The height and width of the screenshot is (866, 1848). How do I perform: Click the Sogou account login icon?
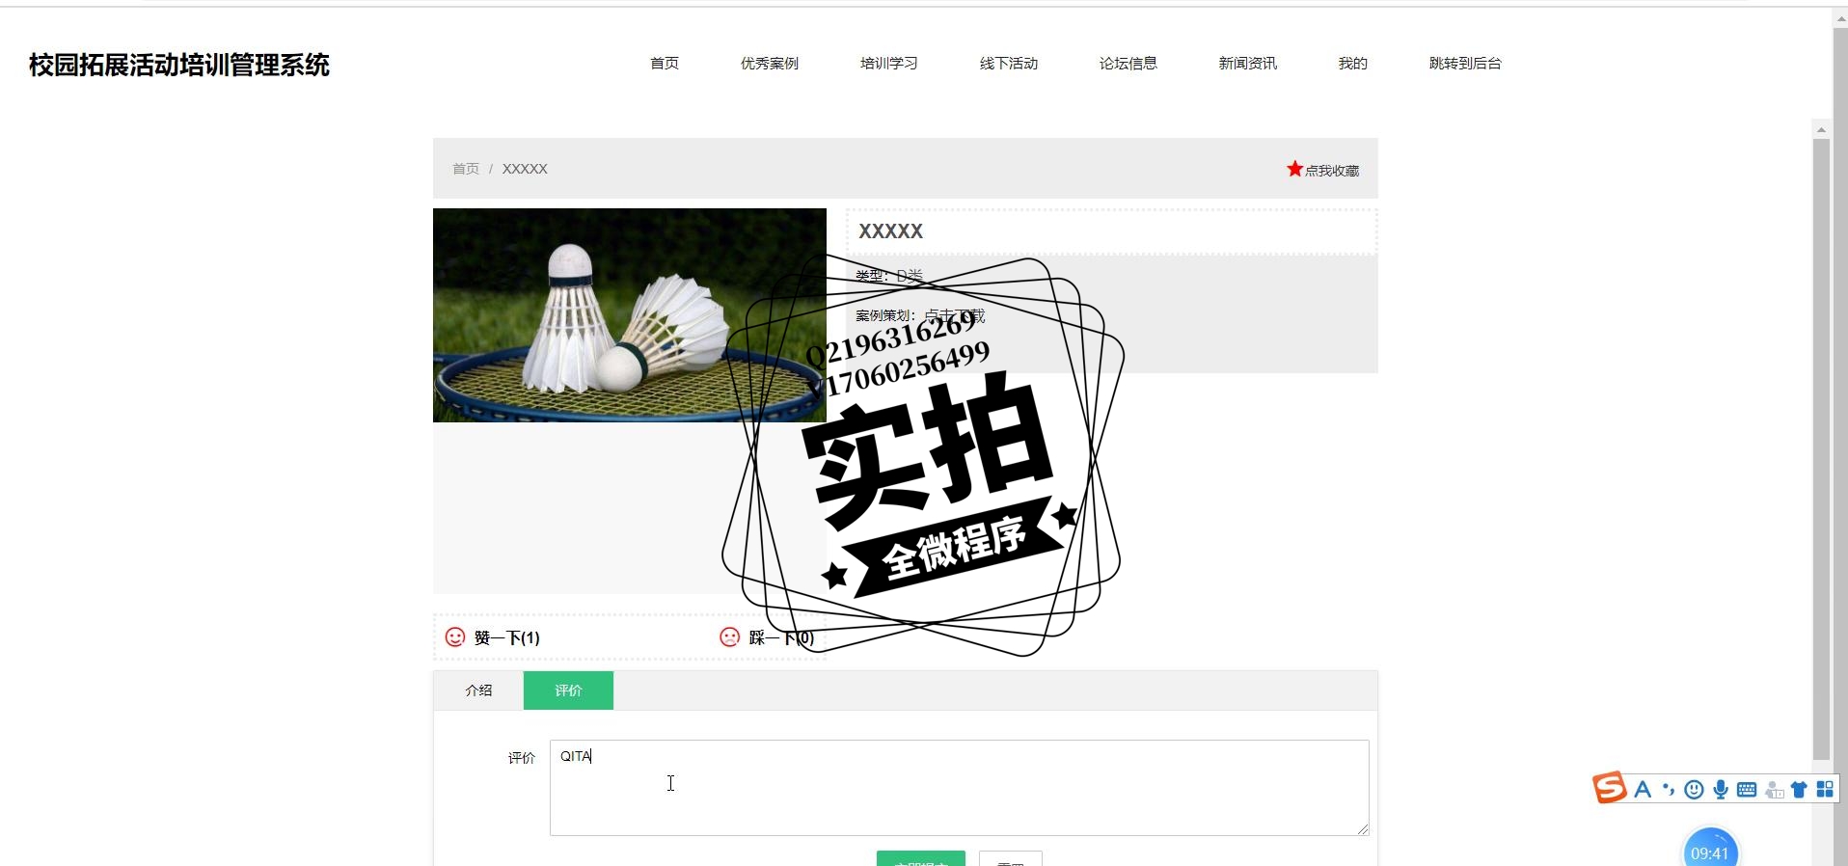coord(1774,790)
